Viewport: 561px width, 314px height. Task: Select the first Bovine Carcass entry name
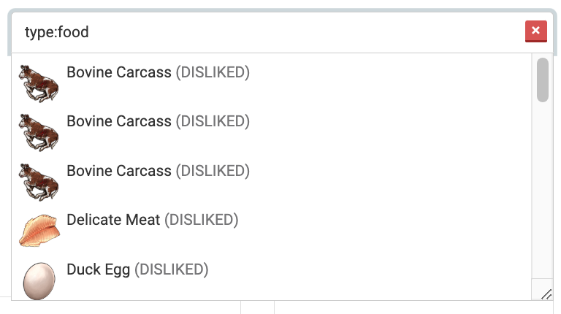click(118, 72)
